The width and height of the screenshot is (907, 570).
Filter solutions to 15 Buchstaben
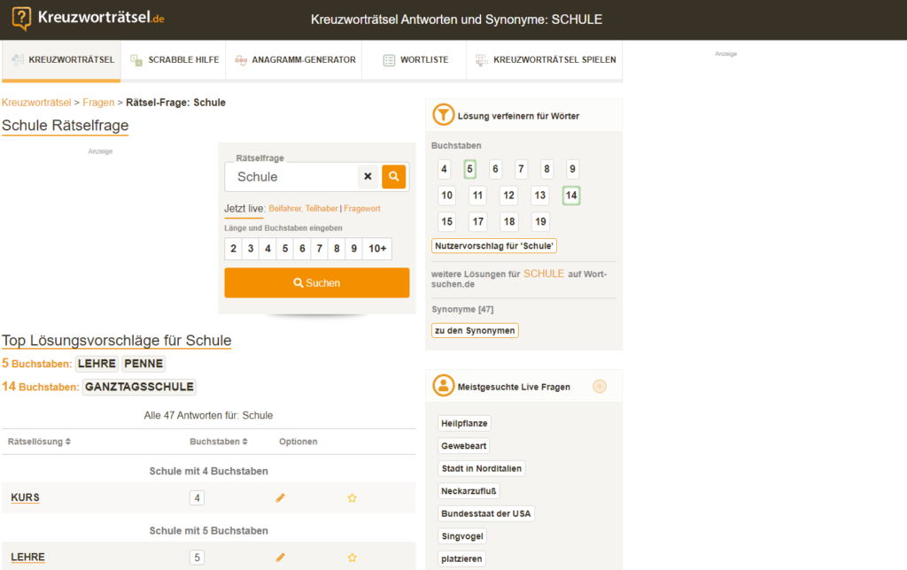[446, 221]
